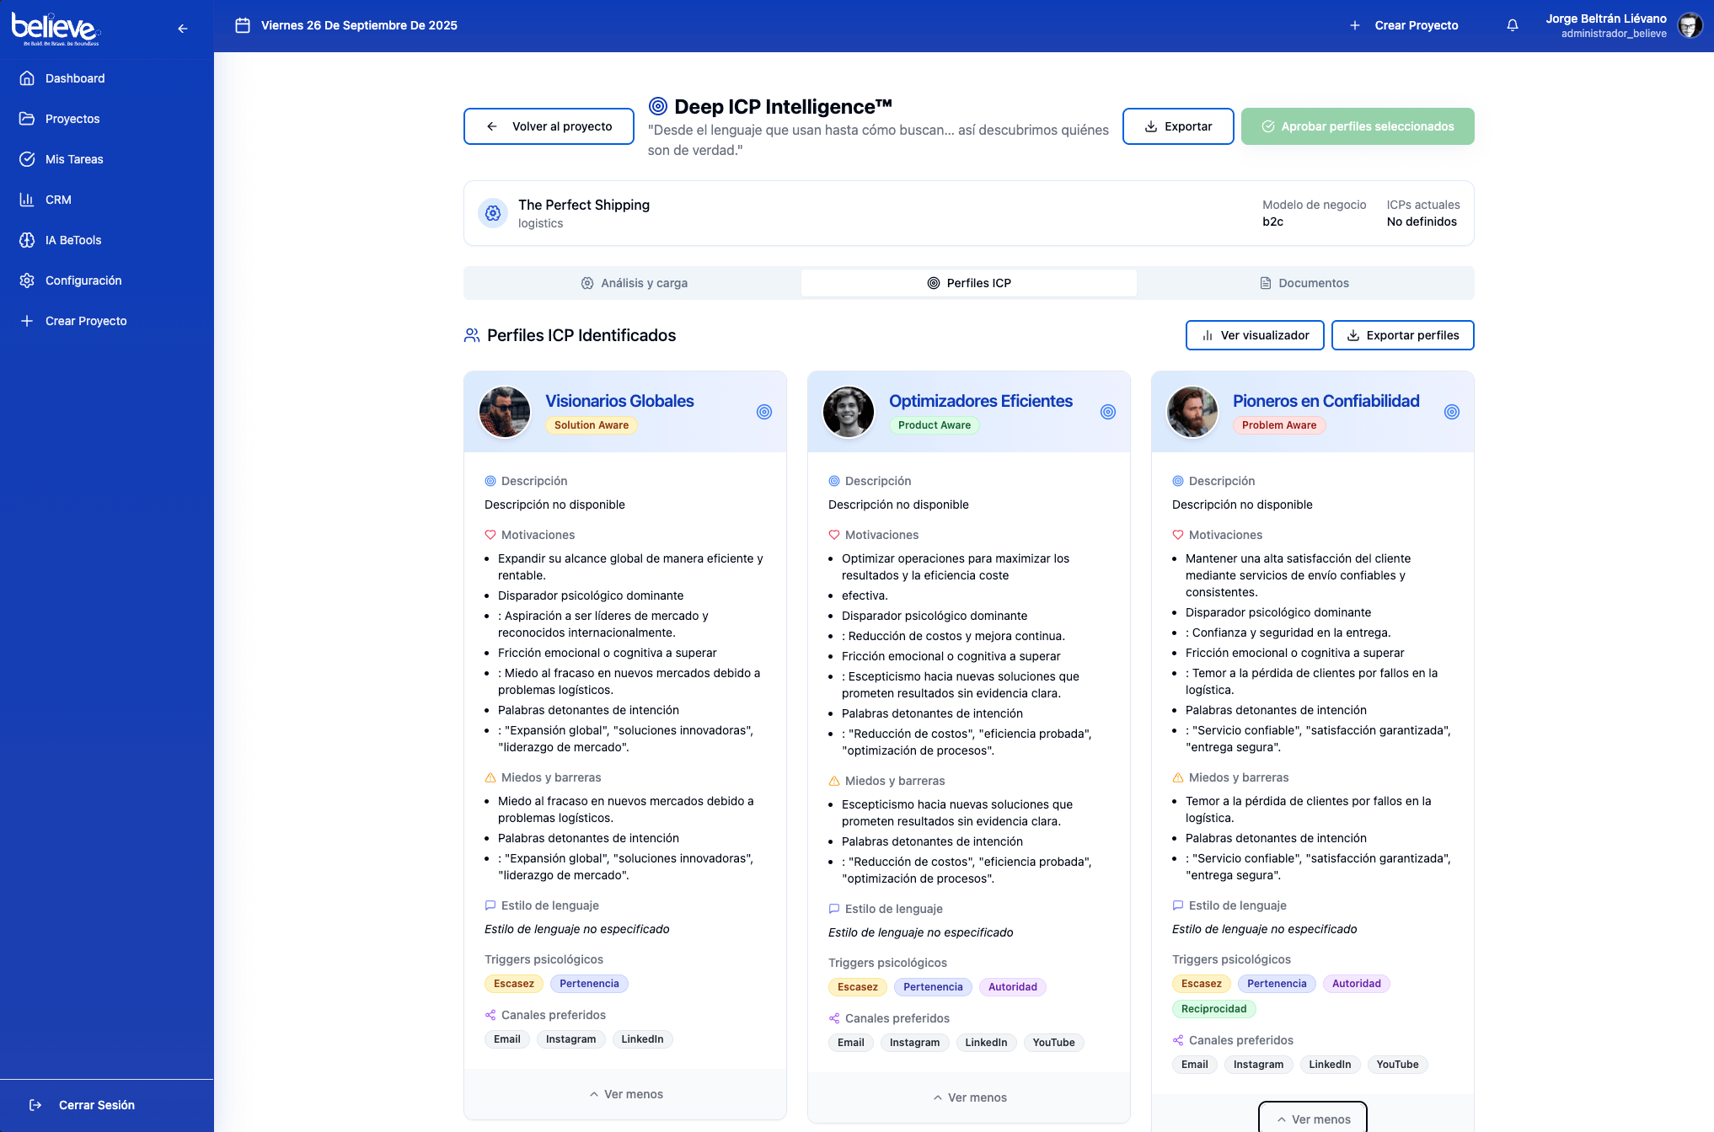Click the notifications bell icon

click(1513, 25)
